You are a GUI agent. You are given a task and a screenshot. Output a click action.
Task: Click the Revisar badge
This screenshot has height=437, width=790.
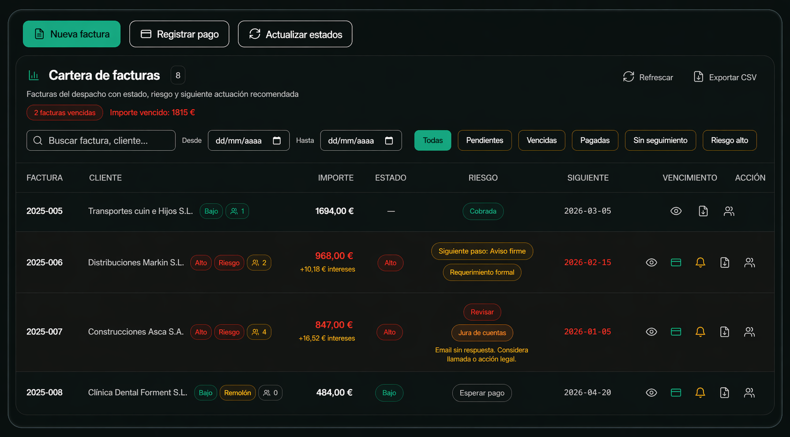[482, 312]
